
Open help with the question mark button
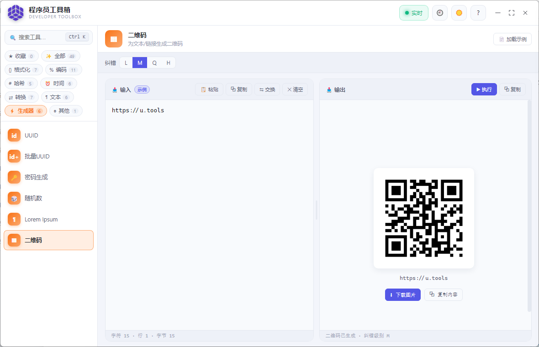coord(478,13)
